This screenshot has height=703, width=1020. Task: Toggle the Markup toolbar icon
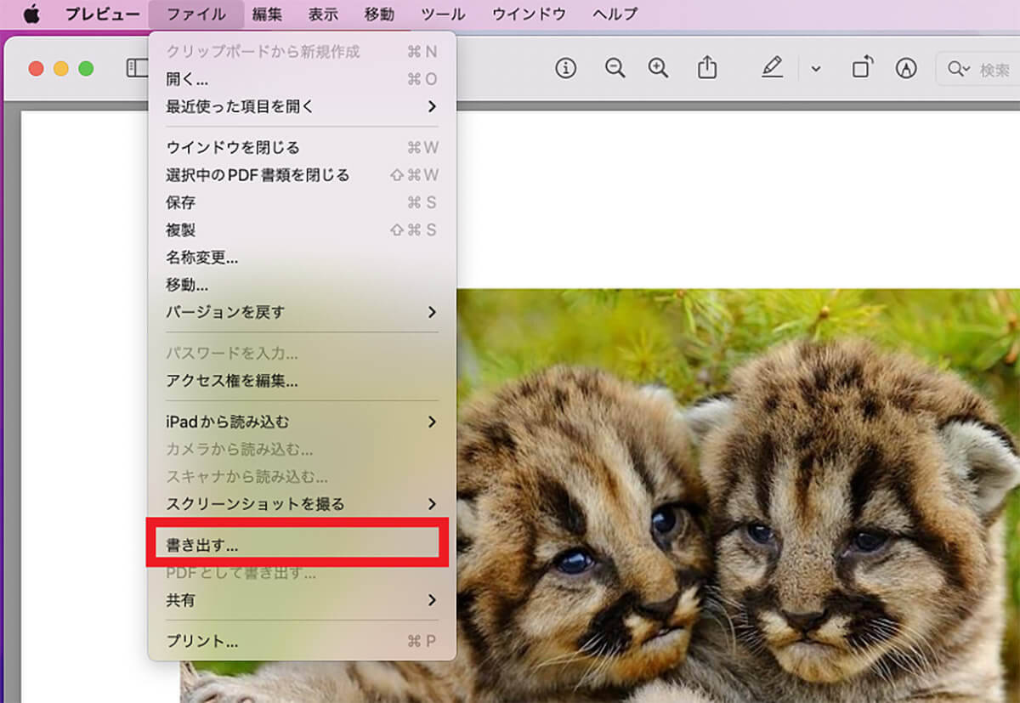(x=906, y=69)
